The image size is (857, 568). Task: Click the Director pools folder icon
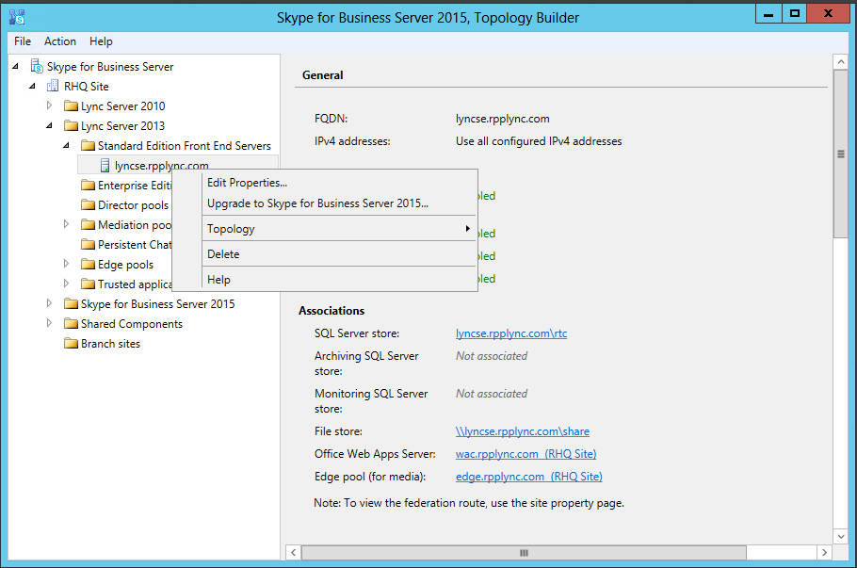pos(88,204)
